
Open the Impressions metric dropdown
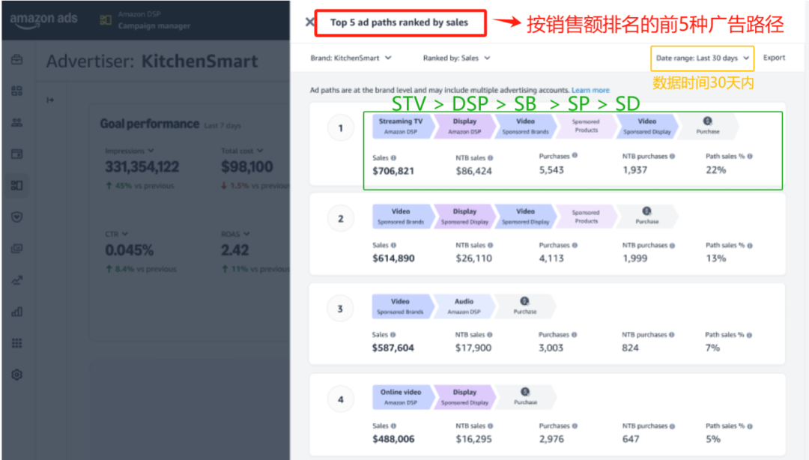[129, 151]
